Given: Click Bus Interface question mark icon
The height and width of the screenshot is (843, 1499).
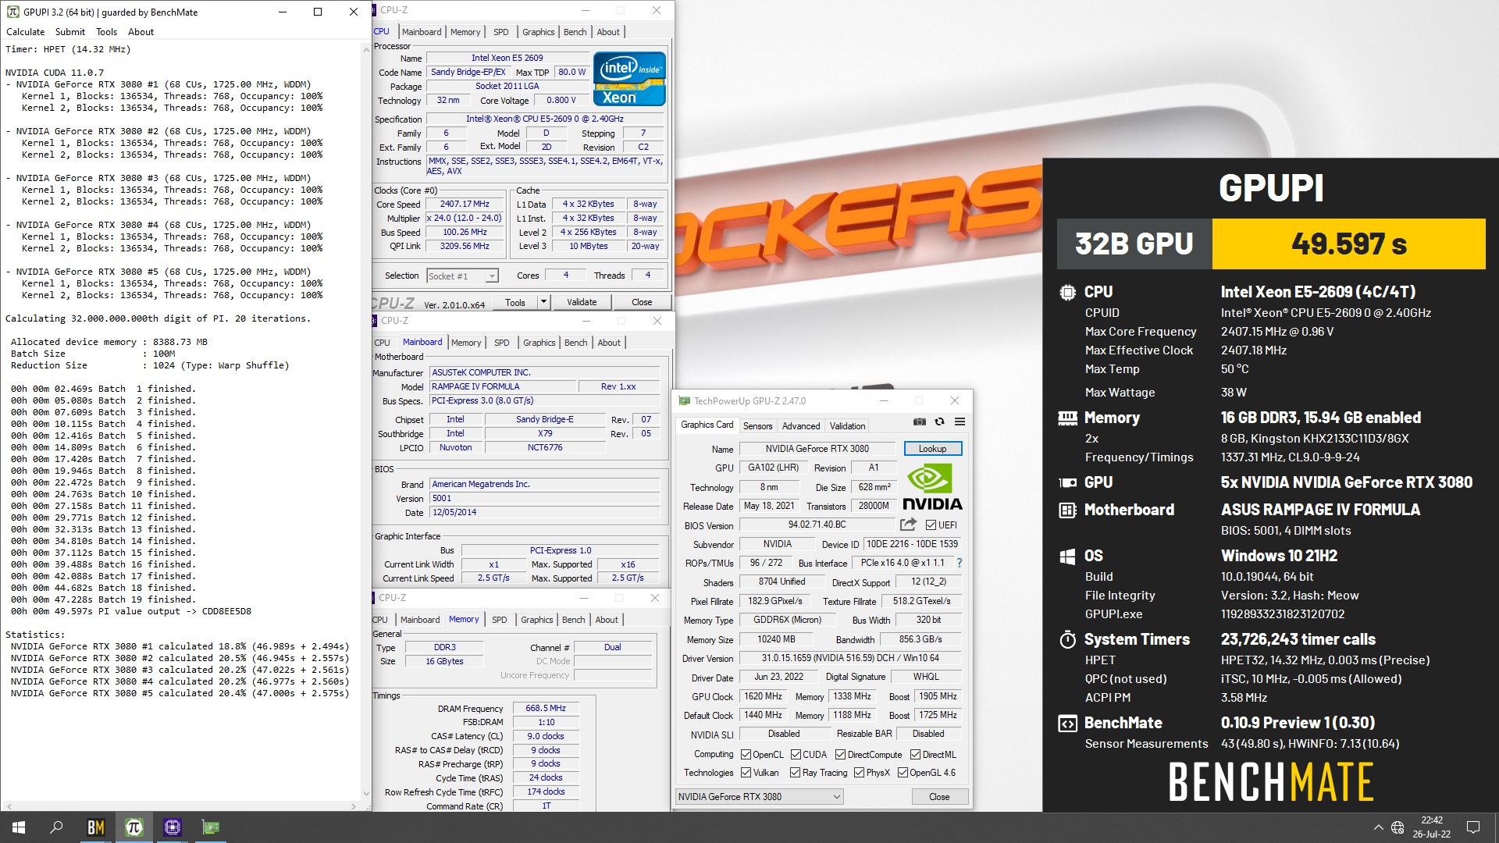Looking at the screenshot, I should (x=960, y=563).
